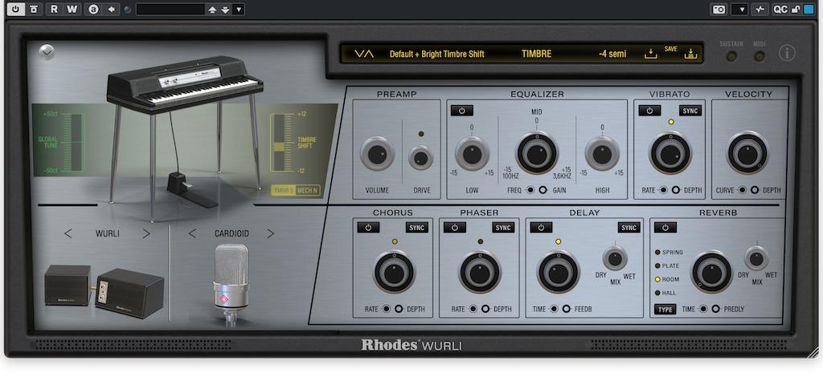Click the SUSTAIN indicator LED
The width and height of the screenshot is (823, 377).
click(x=731, y=56)
